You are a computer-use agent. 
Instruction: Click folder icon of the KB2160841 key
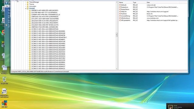30,31
